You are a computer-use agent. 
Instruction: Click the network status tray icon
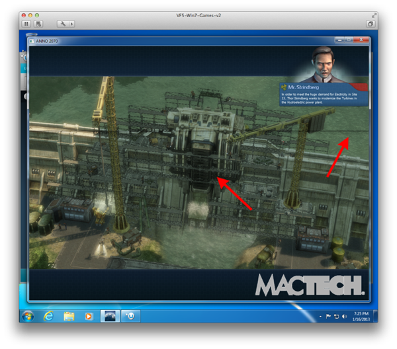pos(336,317)
